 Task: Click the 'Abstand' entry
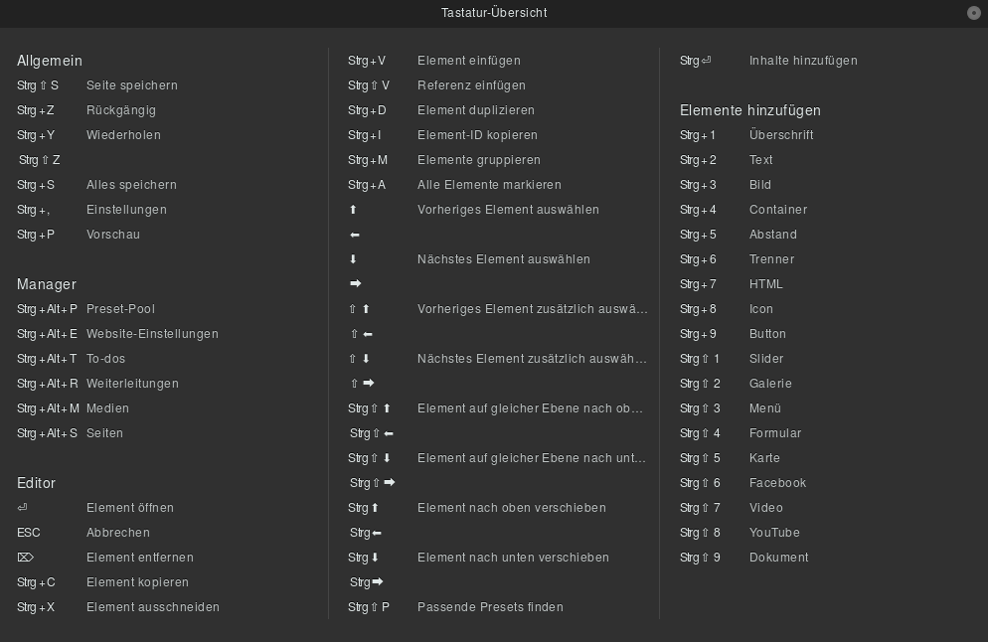point(773,235)
